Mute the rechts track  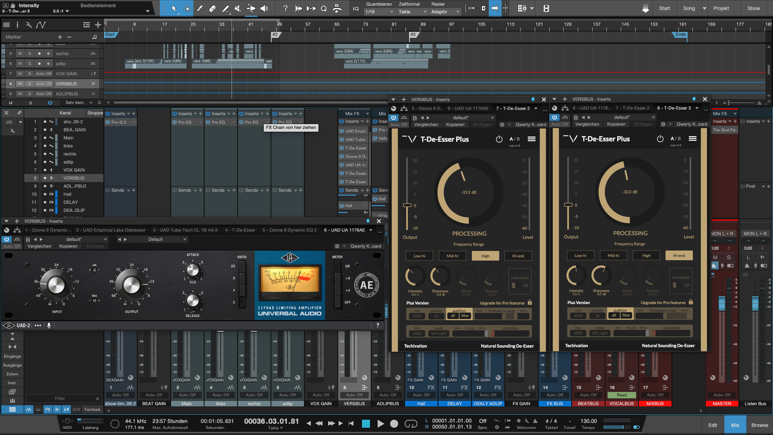pos(20,54)
